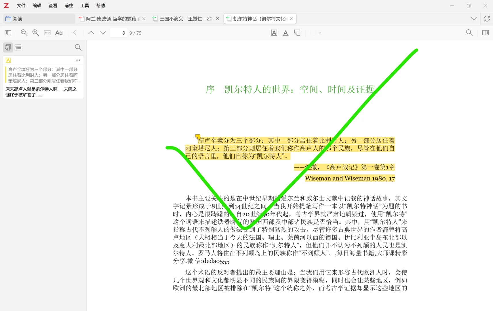Open the annotation color picker dropdown

[x=319, y=33]
